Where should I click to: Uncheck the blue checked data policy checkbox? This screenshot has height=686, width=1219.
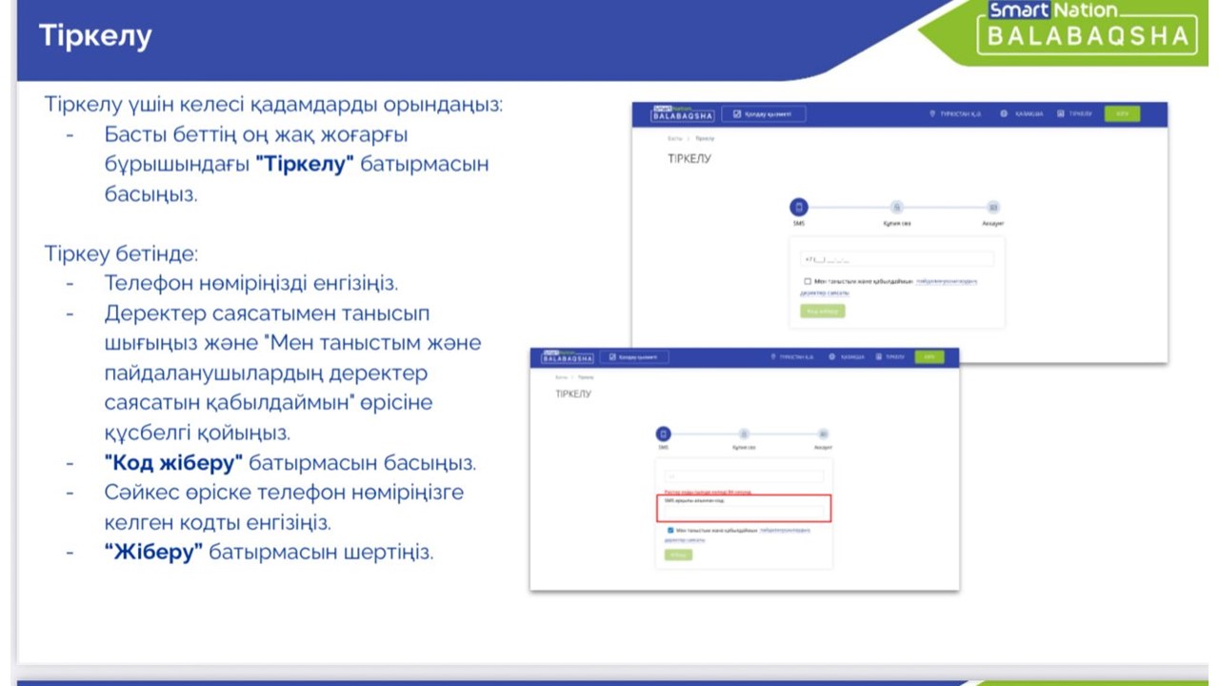coord(670,531)
